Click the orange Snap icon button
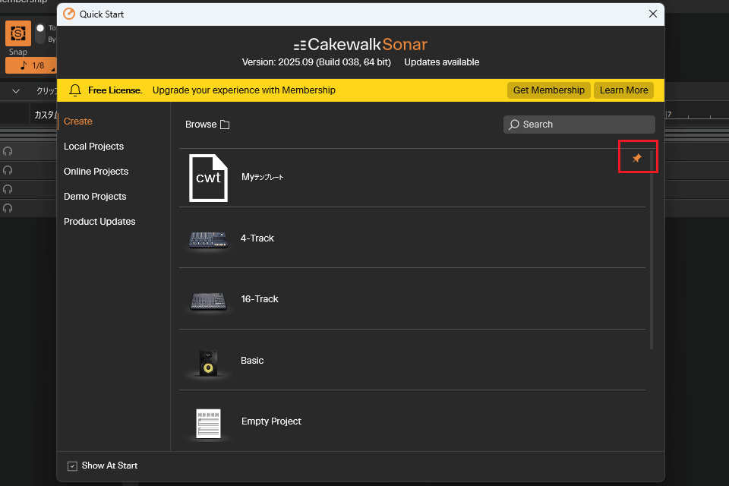The image size is (729, 486). (18, 34)
